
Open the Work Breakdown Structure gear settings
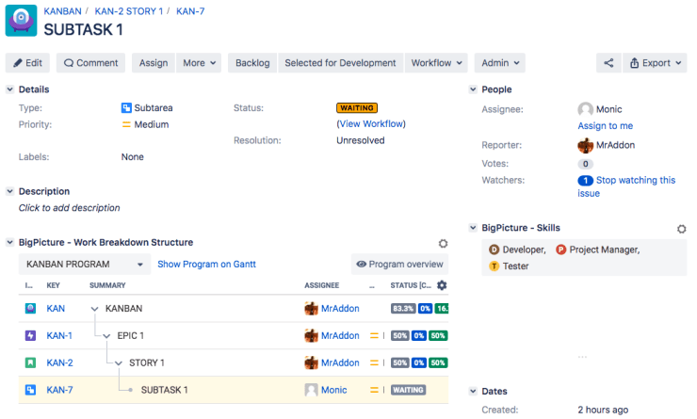[443, 243]
